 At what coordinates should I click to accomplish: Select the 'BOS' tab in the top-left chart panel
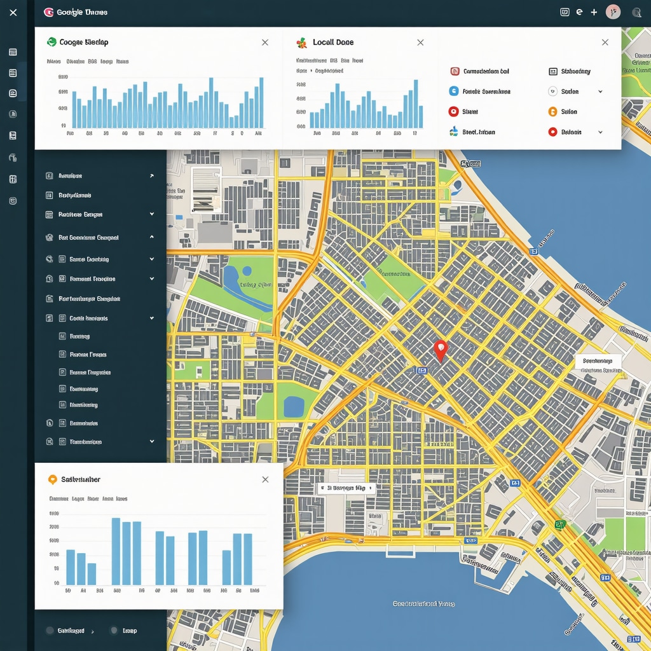pyautogui.click(x=92, y=62)
